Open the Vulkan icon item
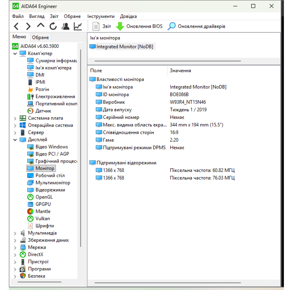Viewport: 290px width, 290px height. click(39, 219)
